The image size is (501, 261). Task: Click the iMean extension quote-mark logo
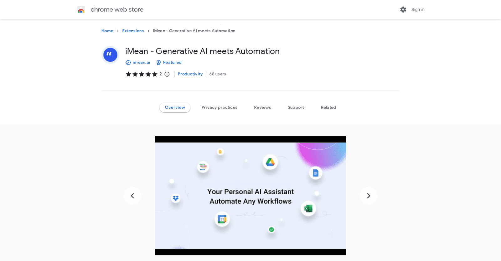(110, 55)
